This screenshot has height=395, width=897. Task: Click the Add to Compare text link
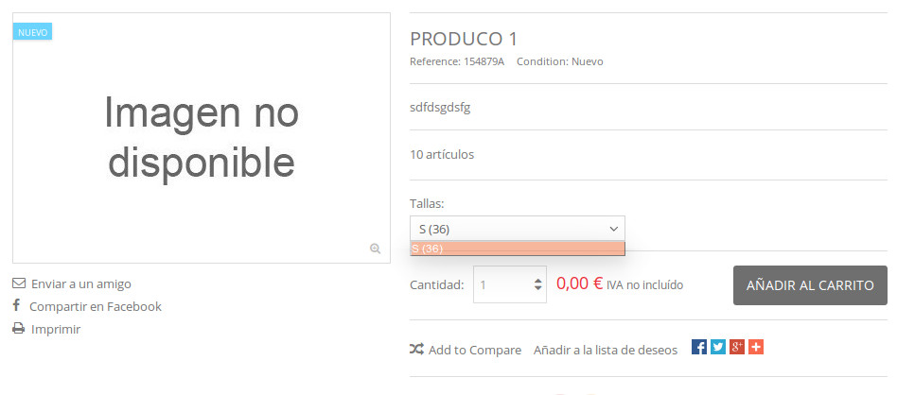coord(474,350)
